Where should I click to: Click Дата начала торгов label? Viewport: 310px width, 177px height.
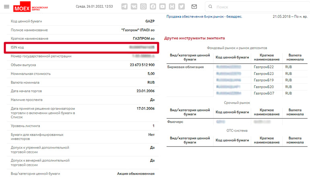(26, 91)
